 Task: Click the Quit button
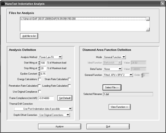[x=108, y=127]
